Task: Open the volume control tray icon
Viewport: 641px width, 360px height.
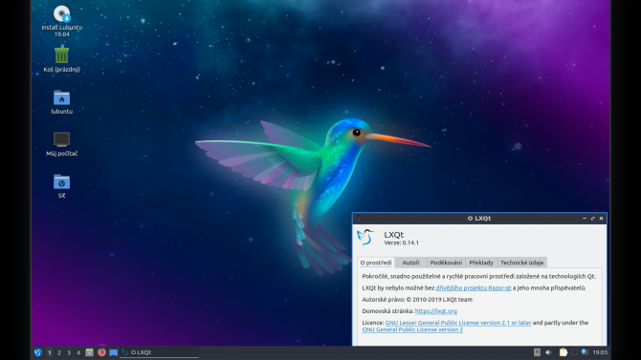Action: [548, 352]
